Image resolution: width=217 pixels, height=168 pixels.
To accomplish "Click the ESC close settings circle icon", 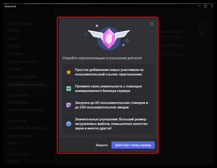I will (203, 26).
